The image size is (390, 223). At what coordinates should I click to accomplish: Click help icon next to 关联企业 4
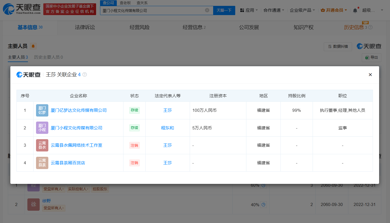tap(85, 75)
